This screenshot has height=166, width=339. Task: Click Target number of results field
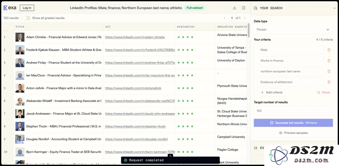(293, 111)
